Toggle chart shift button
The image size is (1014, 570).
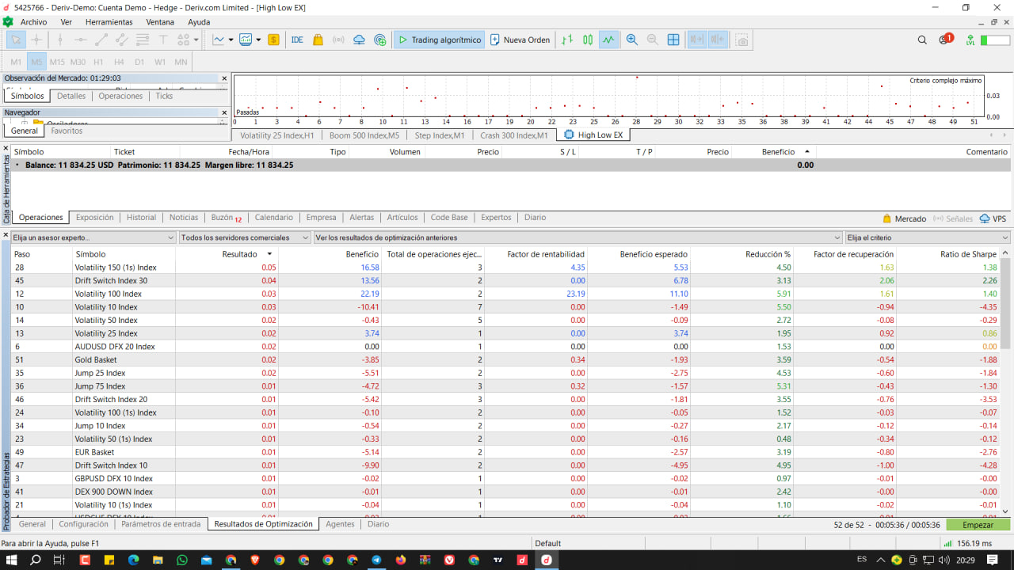click(x=718, y=40)
